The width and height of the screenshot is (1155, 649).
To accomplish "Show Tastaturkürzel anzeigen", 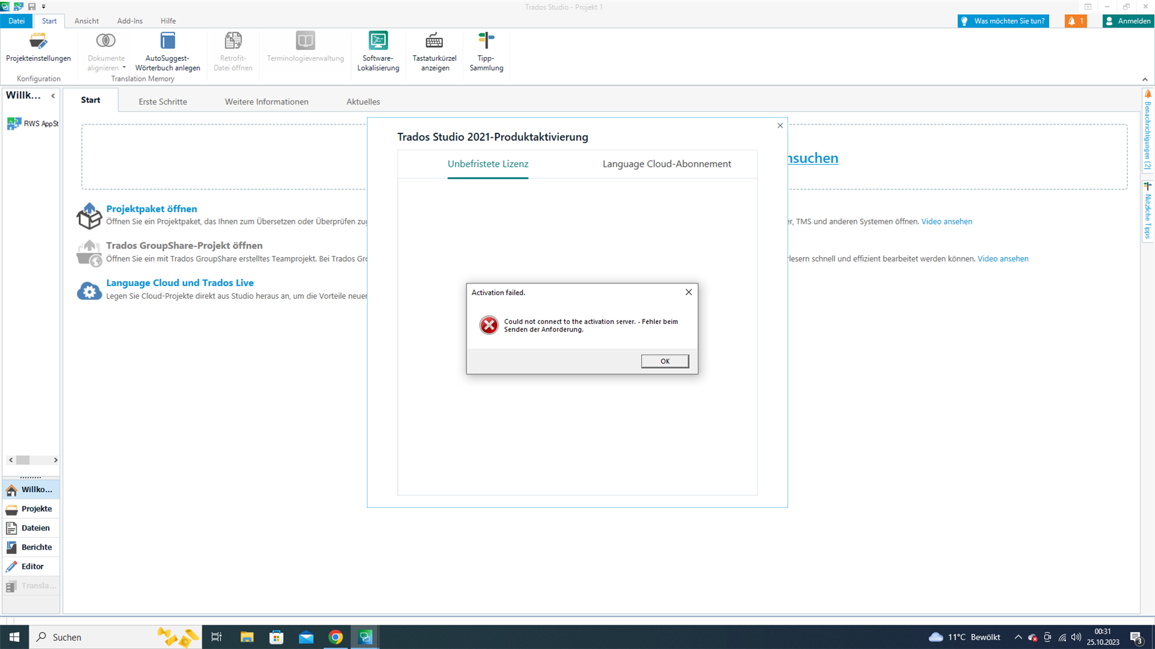I will pyautogui.click(x=434, y=53).
